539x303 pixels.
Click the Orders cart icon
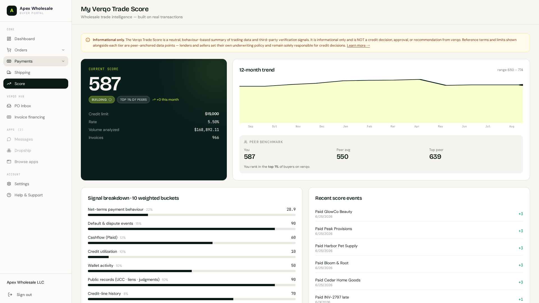pyautogui.click(x=9, y=50)
